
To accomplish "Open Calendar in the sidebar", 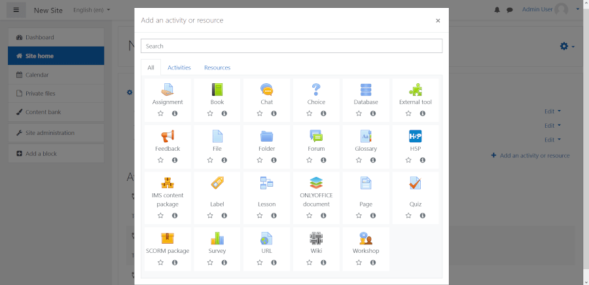I will click(x=56, y=75).
